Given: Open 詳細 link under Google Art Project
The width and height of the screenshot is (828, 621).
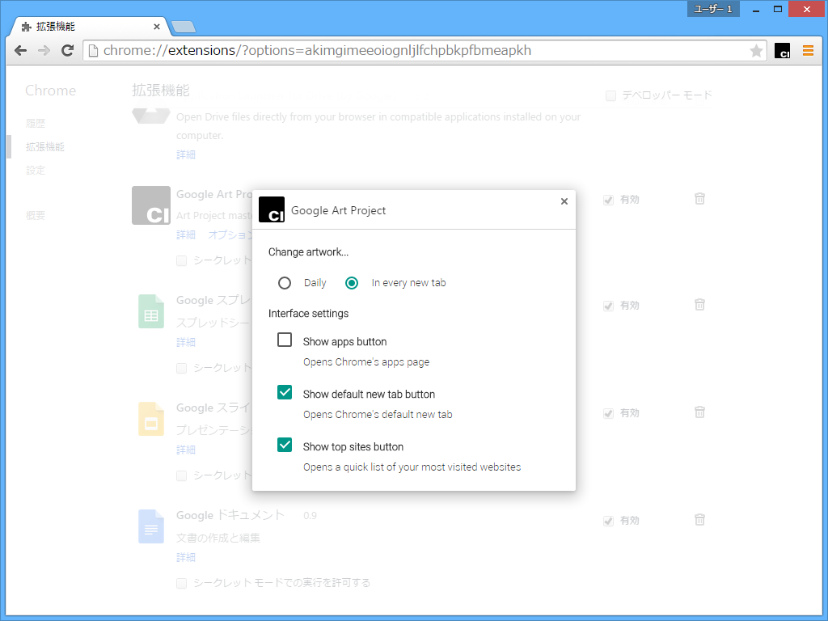Looking at the screenshot, I should pos(186,234).
